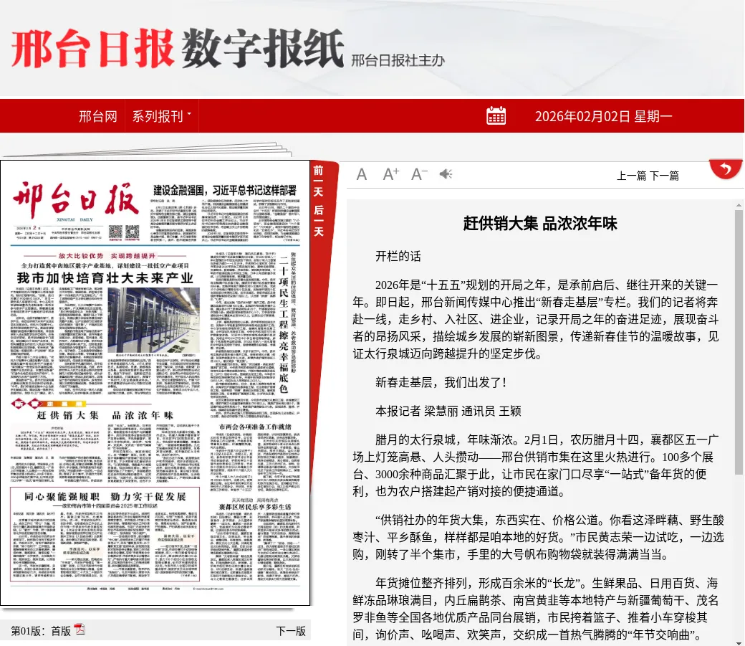Screen dimensions: 745x646
Task: Open vertical headline 二十项民生工程擦亮幸福底色
Action: 284,324
